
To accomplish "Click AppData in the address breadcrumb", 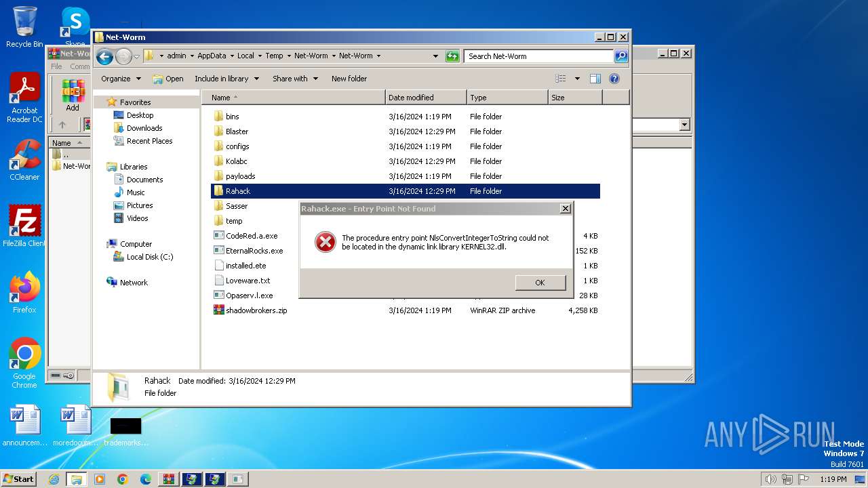I will 212,56.
